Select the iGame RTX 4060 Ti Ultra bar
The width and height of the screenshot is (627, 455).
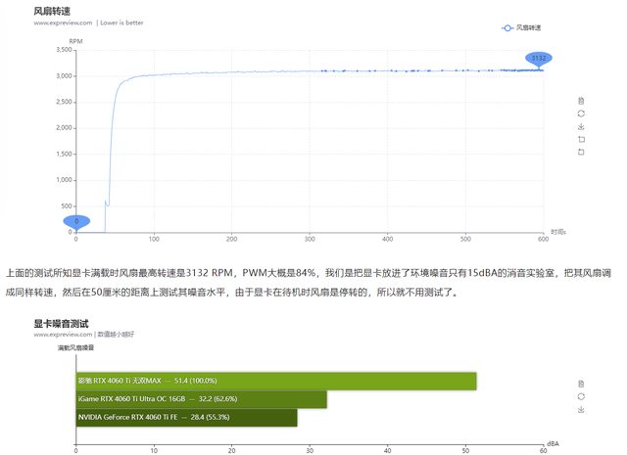coord(201,399)
